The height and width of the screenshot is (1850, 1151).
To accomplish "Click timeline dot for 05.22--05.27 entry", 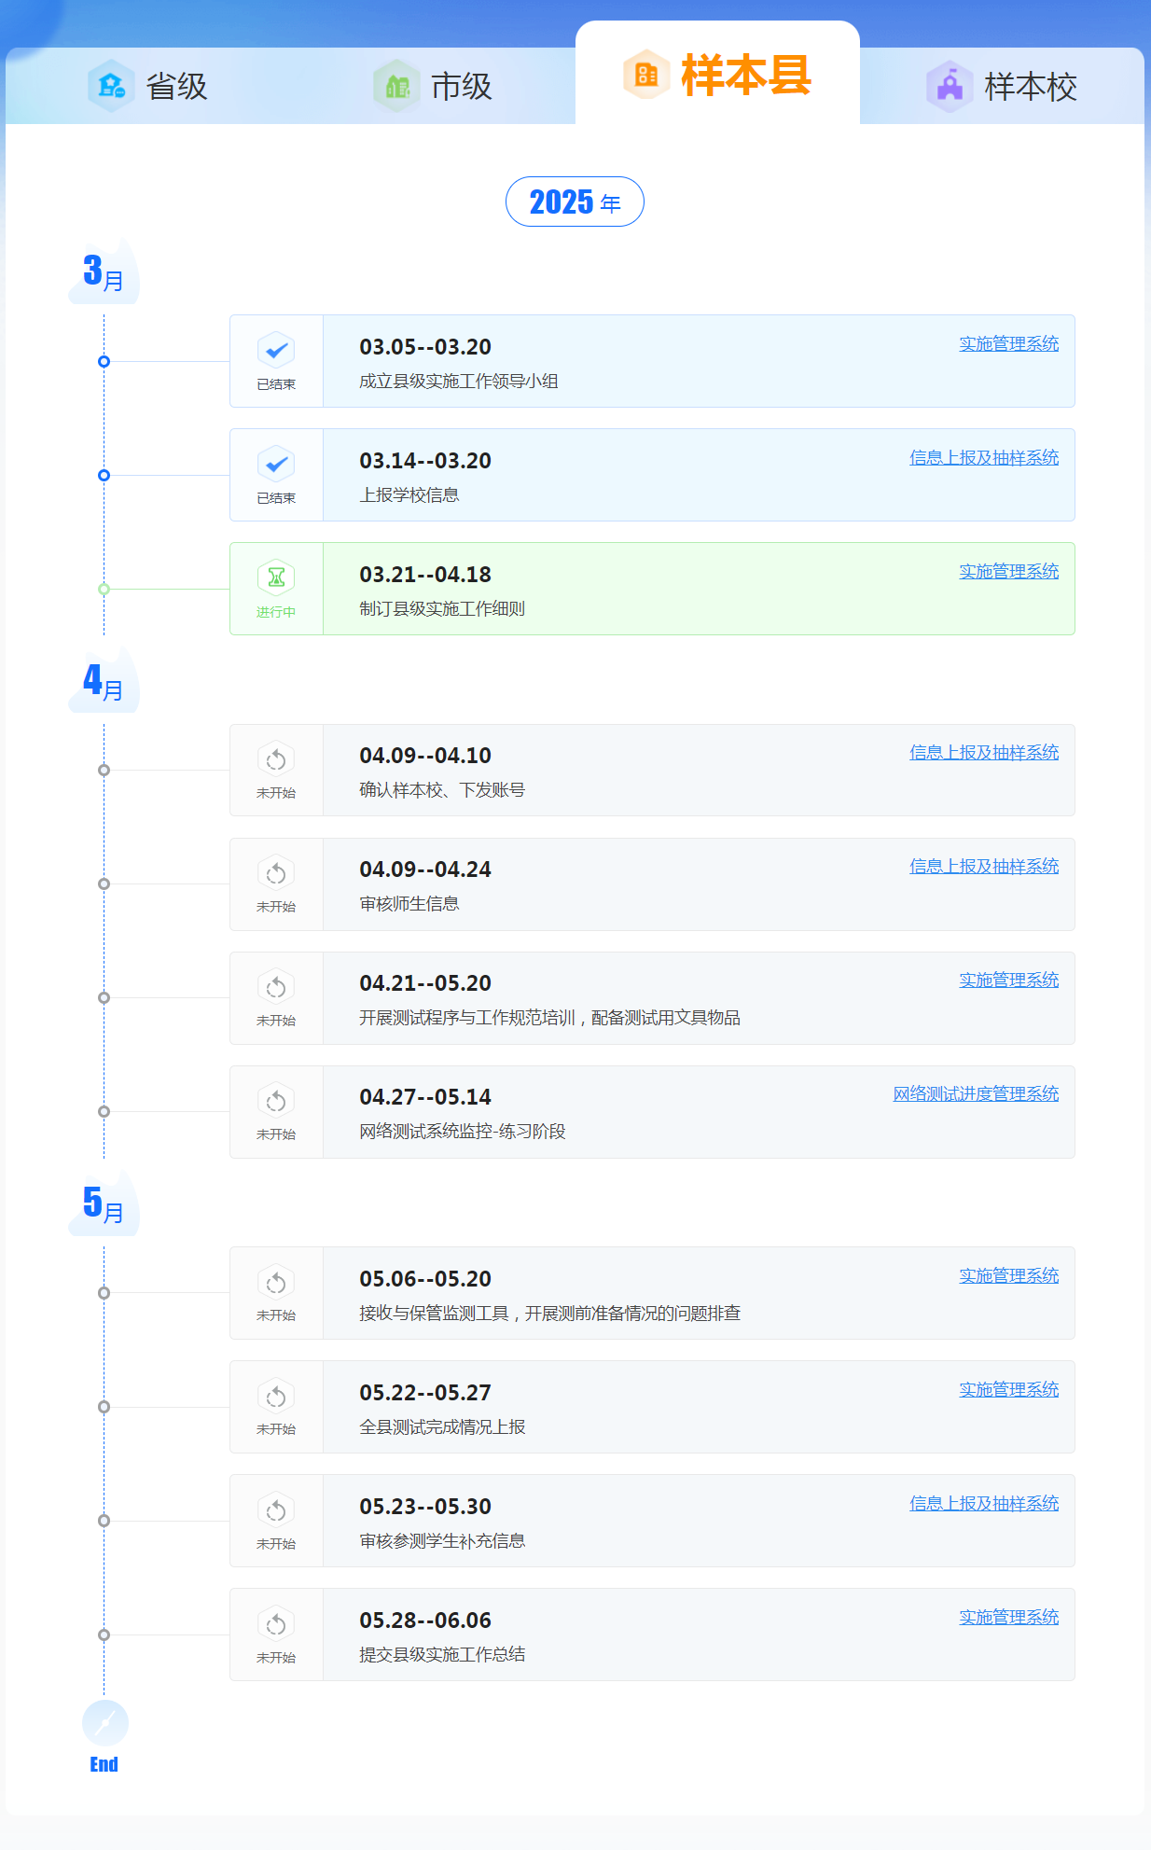I will 104,1407.
